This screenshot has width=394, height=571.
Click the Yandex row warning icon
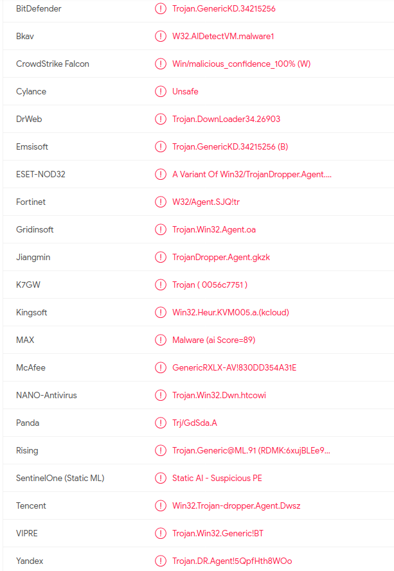click(161, 561)
